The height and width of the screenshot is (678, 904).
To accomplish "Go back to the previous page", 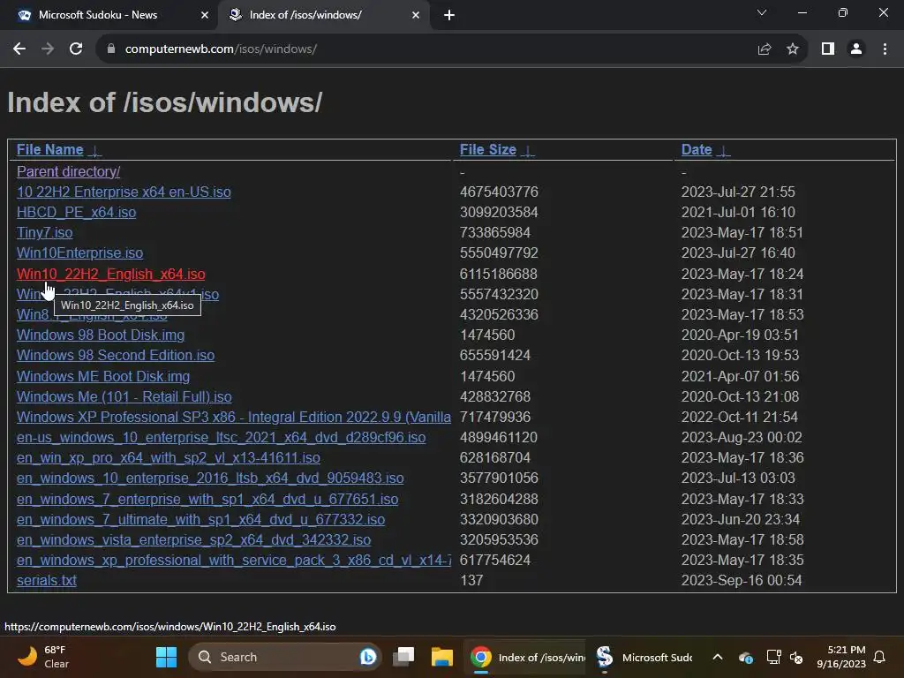I will point(19,49).
